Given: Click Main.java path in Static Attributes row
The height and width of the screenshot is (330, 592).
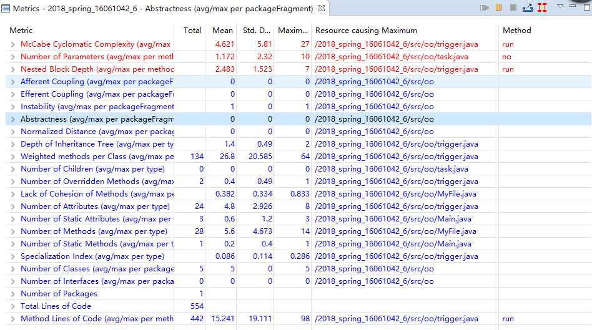Looking at the screenshot, I should [393, 218].
